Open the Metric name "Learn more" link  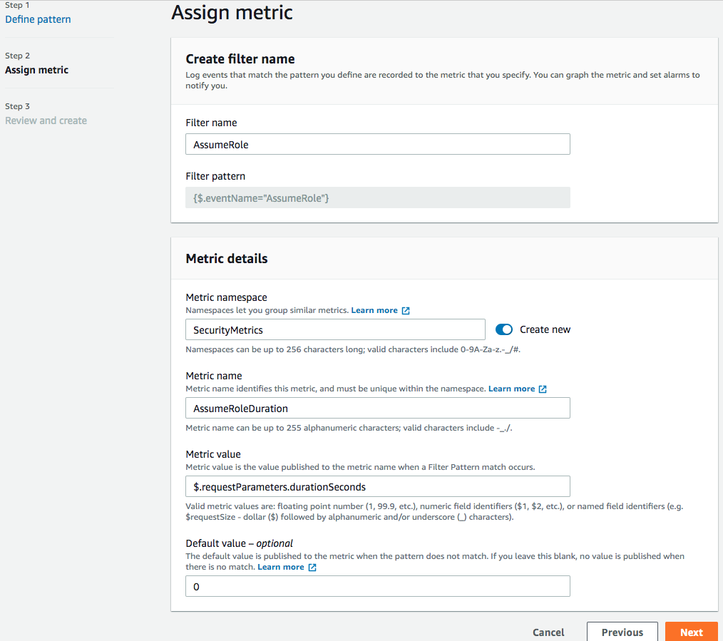click(512, 389)
